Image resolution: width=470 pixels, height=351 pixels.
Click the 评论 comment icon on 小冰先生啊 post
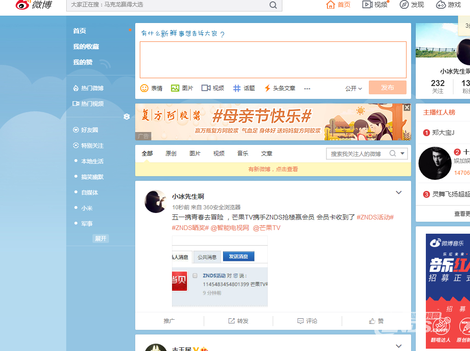coord(300,321)
